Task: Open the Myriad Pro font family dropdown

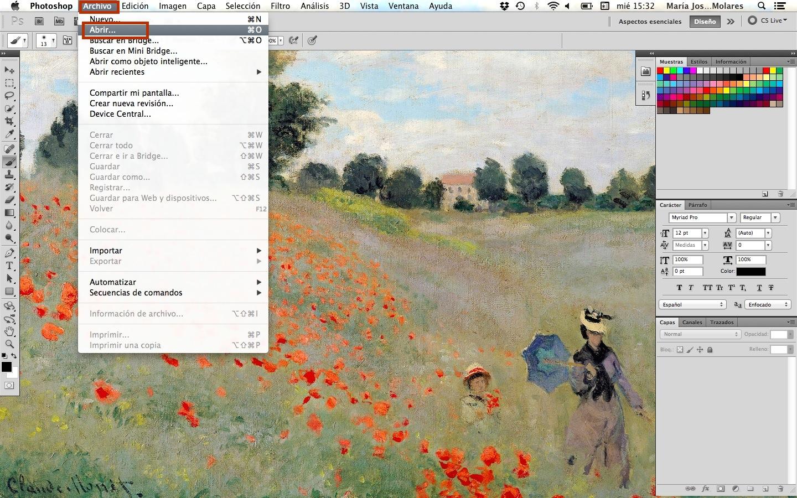Action: [731, 218]
